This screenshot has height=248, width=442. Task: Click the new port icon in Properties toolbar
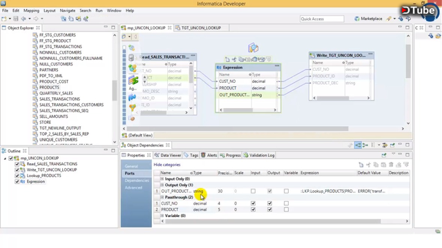[x=361, y=165]
